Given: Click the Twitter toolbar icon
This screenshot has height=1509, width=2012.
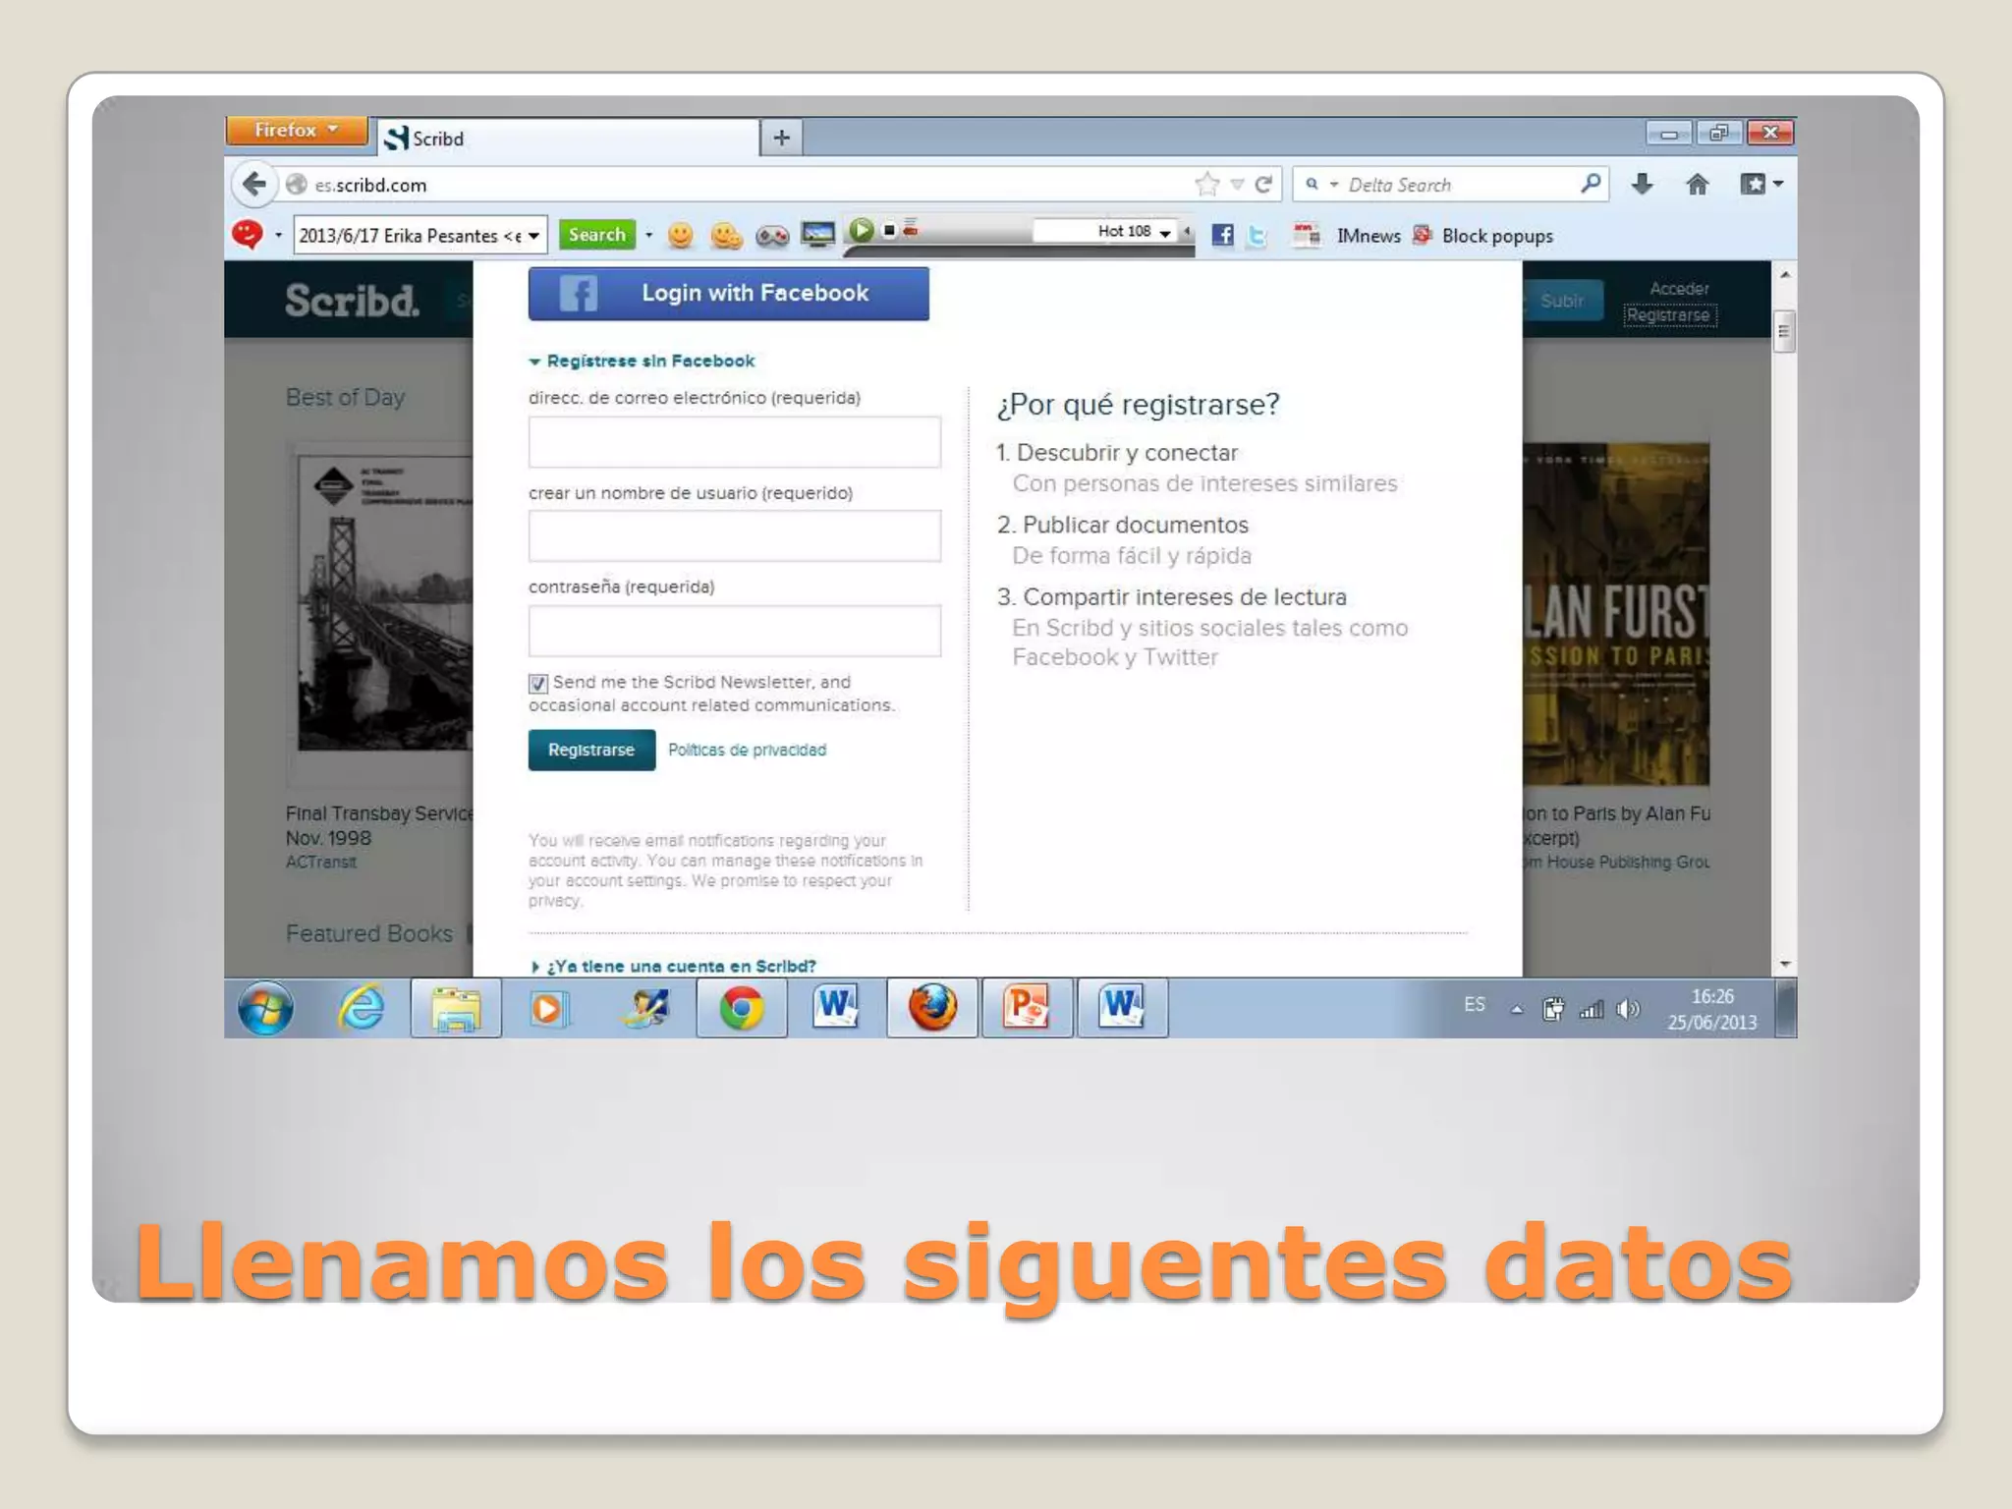Looking at the screenshot, I should (x=1257, y=236).
